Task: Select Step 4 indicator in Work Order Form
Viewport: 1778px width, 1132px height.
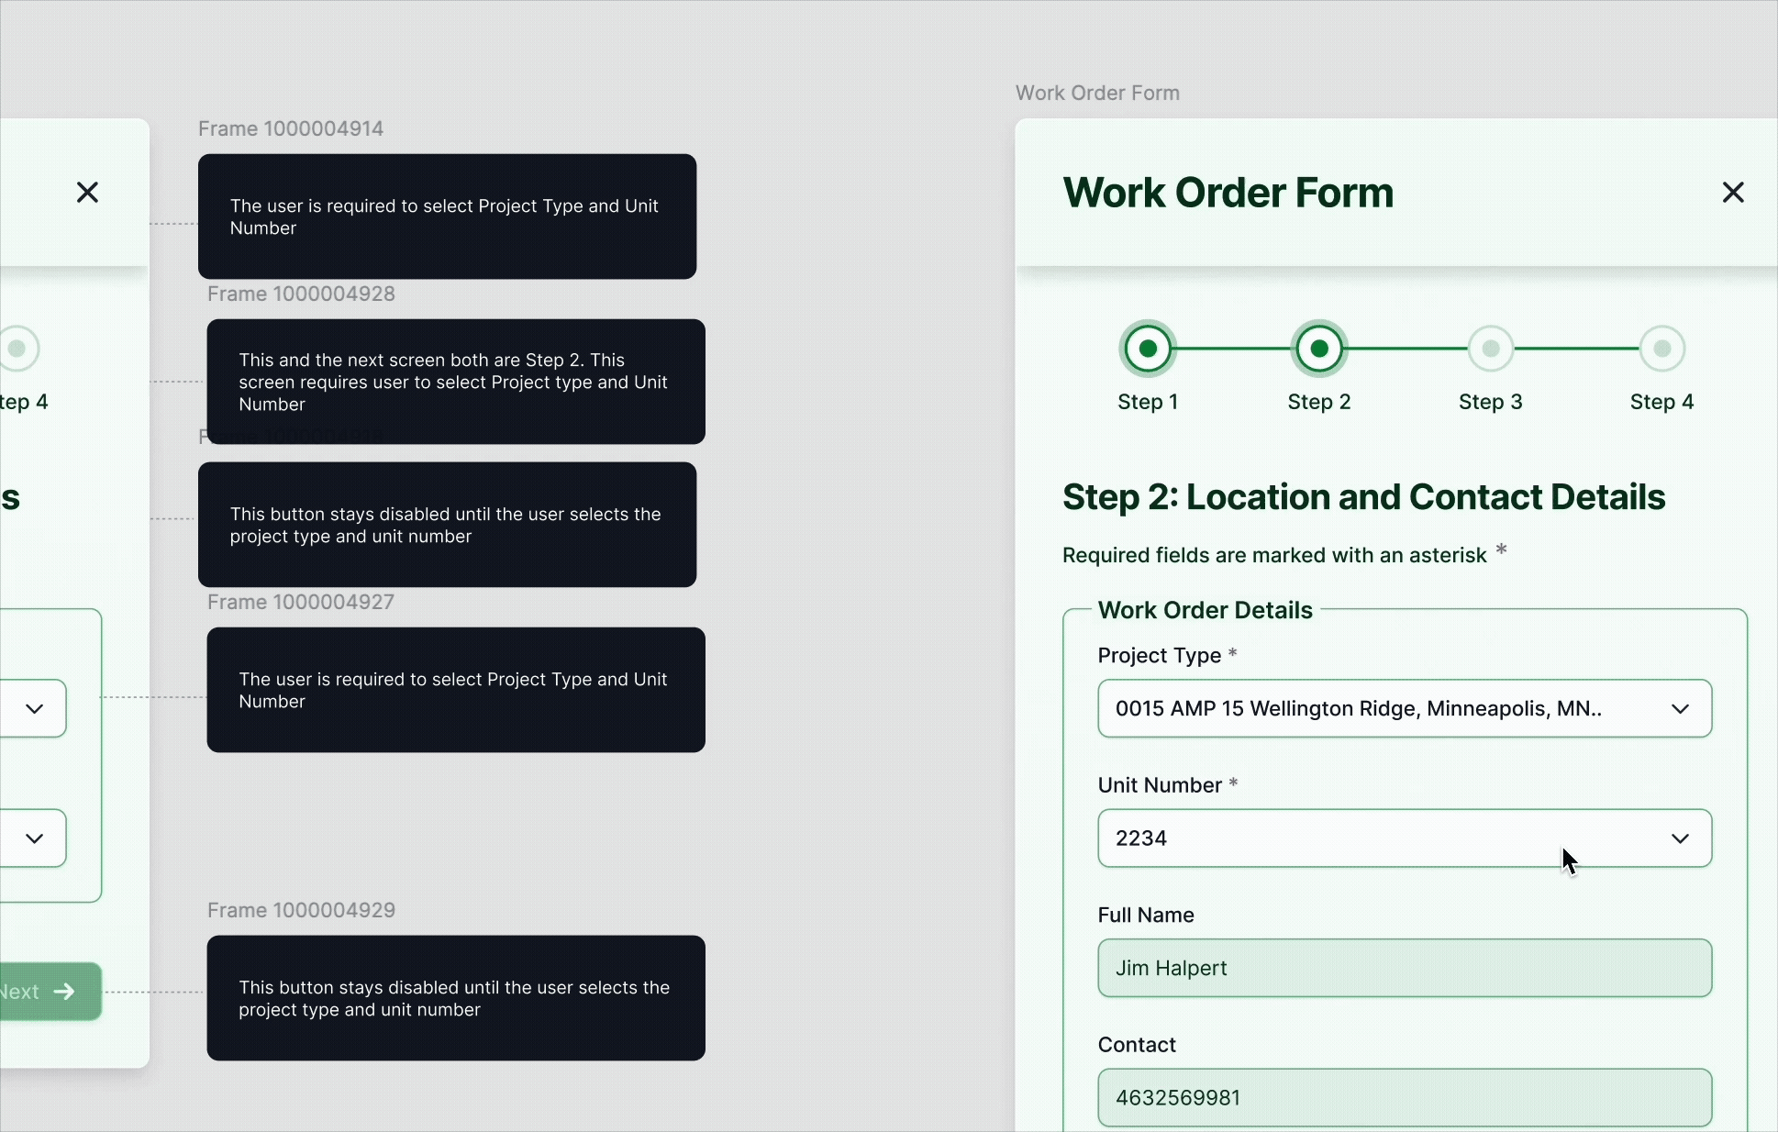Action: tap(1662, 349)
